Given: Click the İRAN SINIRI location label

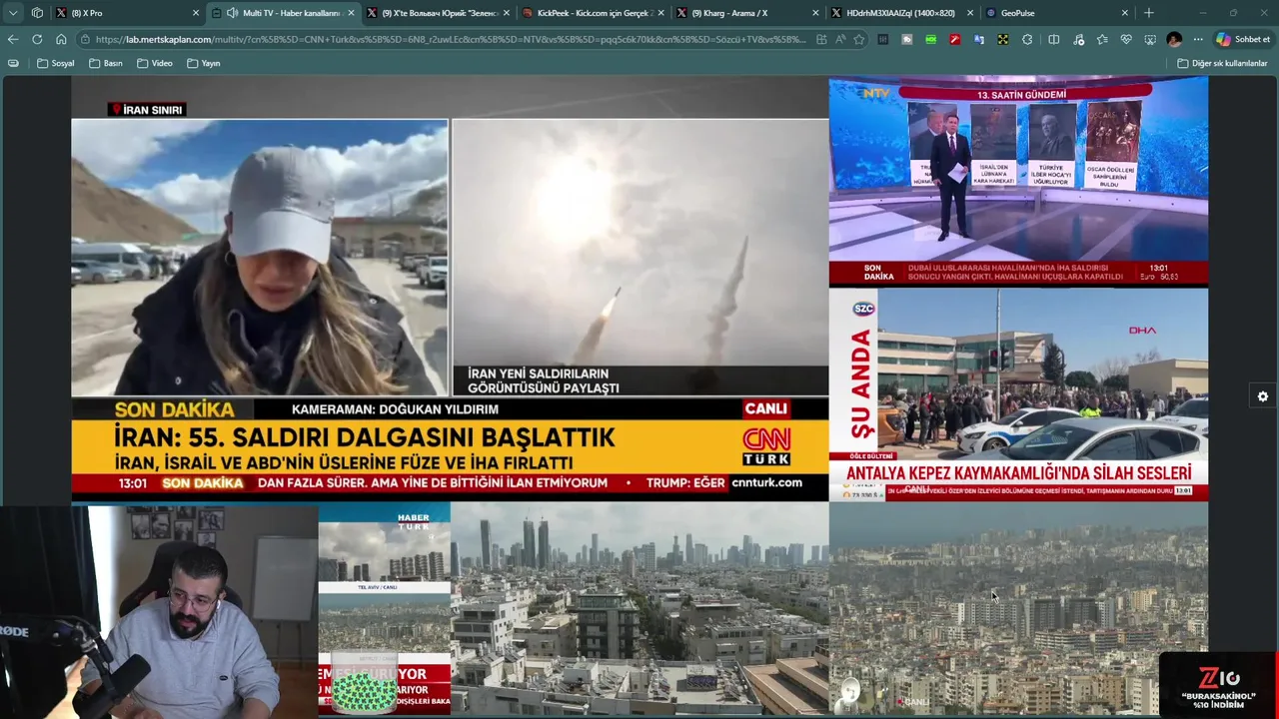Looking at the screenshot, I should [x=148, y=110].
